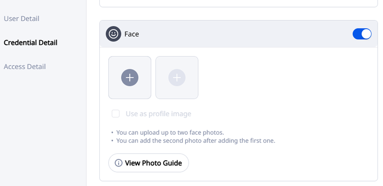This screenshot has width=383, height=186.
Task: Go to Access Detail in the sidebar
Action: pos(25,67)
